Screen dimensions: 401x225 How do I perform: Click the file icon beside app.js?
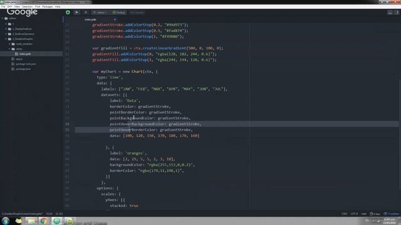tap(13, 59)
